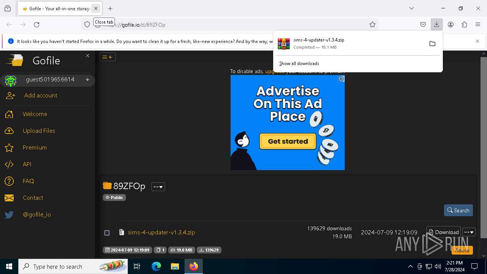487x274 pixels.
Task: Click the Premium star icon
Action: pos(9,148)
